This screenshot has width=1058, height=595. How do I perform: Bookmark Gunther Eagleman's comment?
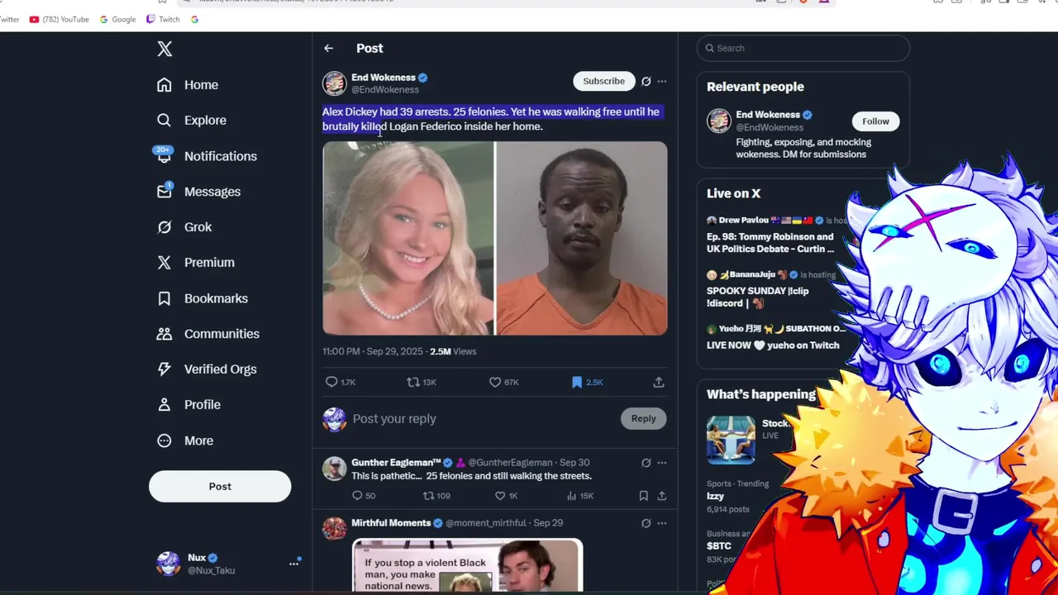pos(643,496)
